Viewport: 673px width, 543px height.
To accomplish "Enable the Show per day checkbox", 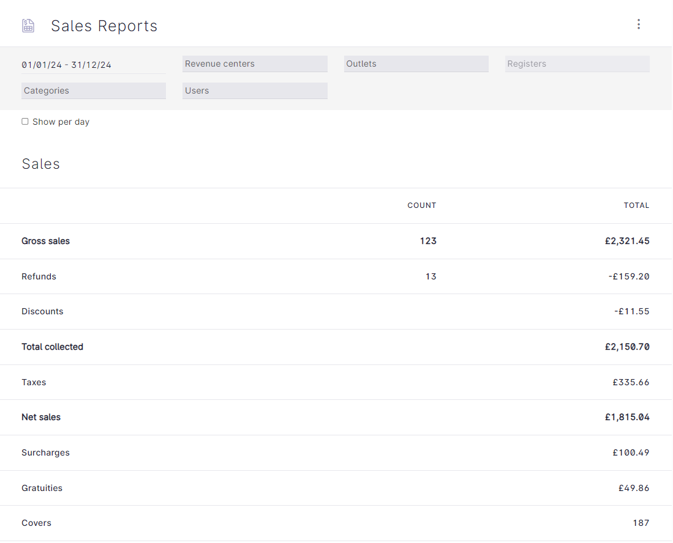I will [25, 121].
